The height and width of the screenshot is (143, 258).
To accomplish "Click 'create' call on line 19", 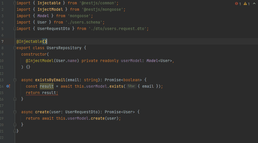I will click(98, 119).
